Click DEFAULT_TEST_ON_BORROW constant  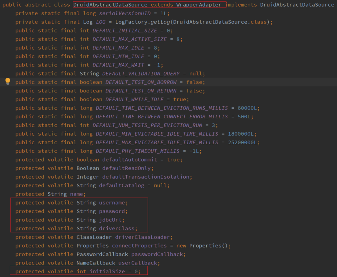141,82
